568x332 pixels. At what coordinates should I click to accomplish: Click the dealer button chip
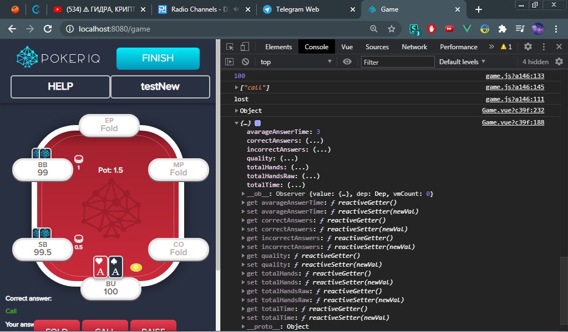pos(136,267)
